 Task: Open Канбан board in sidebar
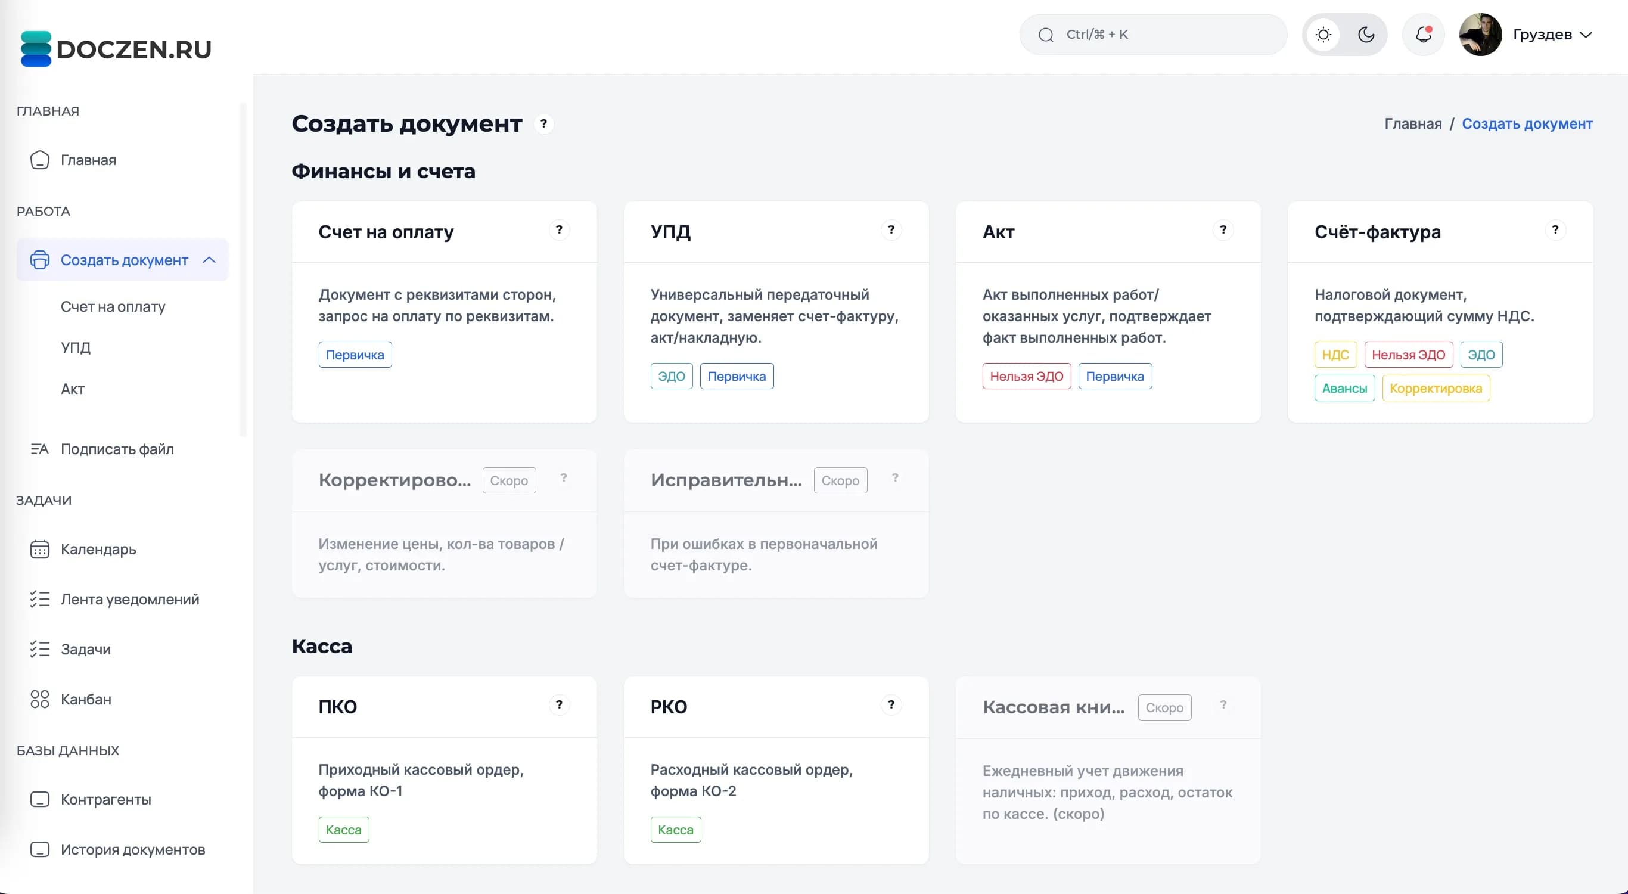point(122,699)
